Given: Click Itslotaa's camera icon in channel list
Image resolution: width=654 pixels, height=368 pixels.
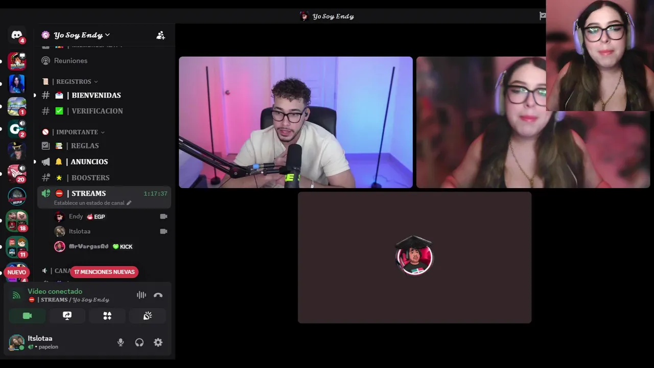Looking at the screenshot, I should point(163,231).
